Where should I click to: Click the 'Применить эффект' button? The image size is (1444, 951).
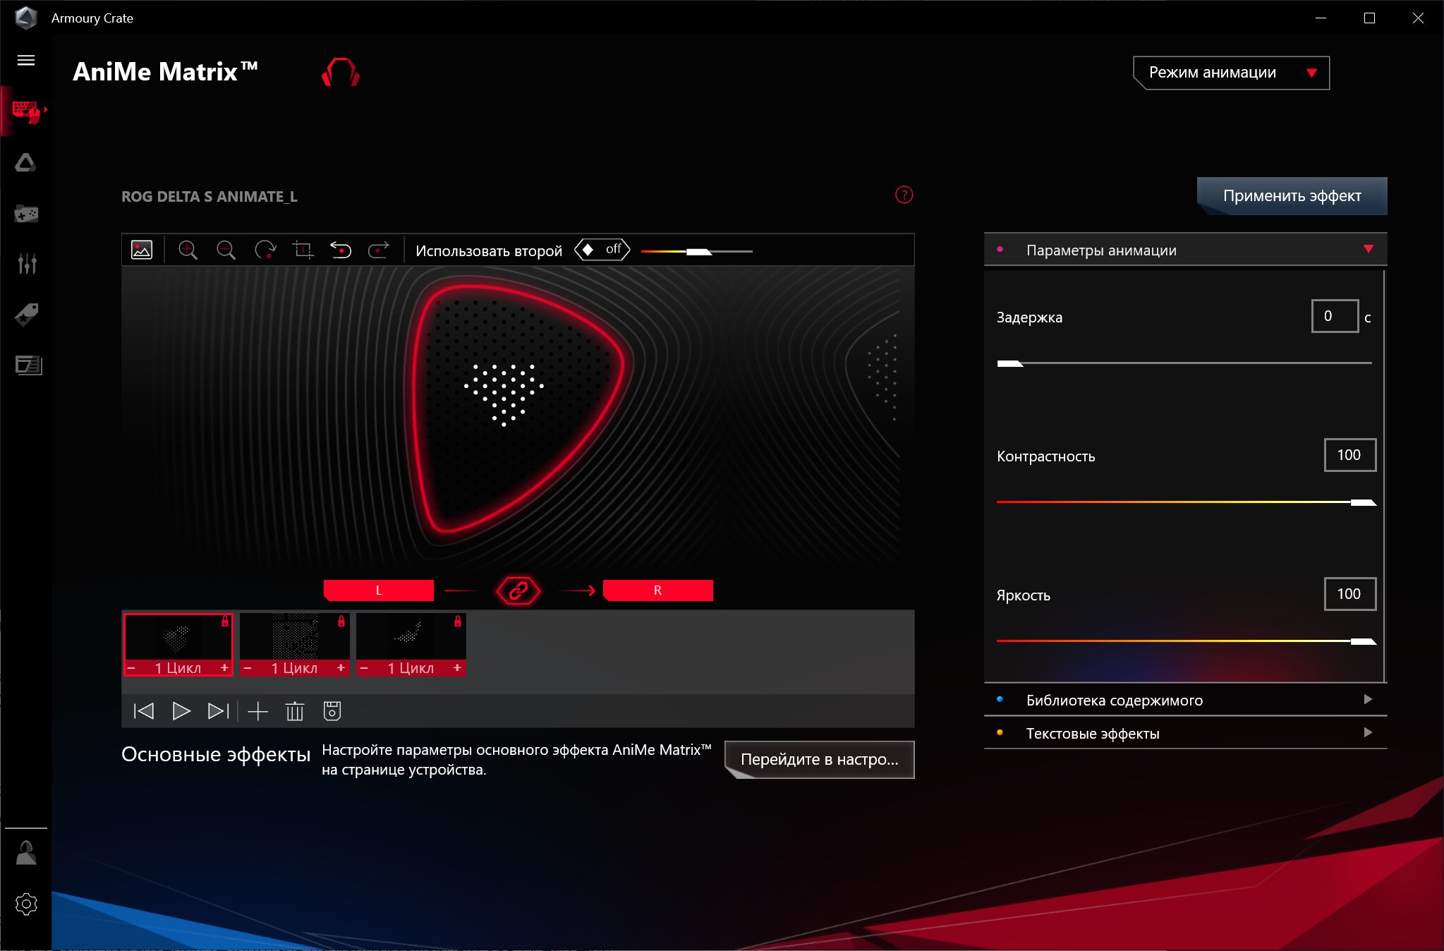1292,196
